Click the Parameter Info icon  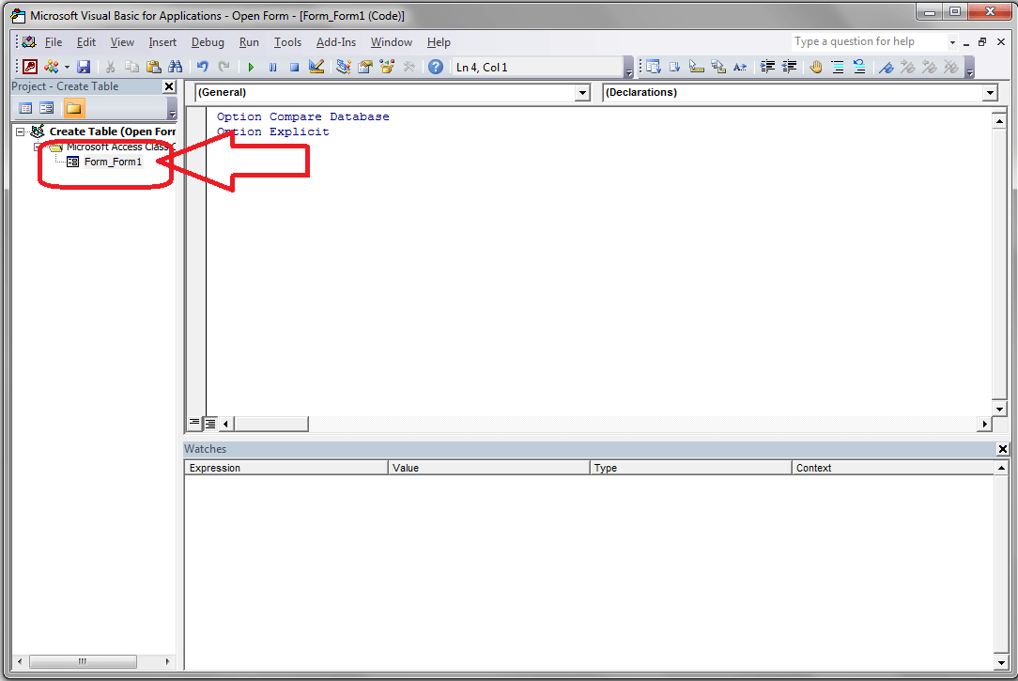point(718,66)
